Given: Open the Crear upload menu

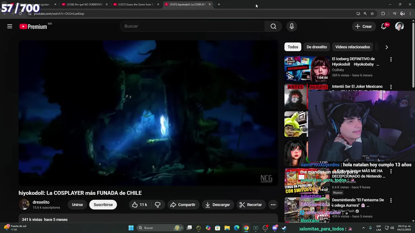Looking at the screenshot, I should pos(363,27).
